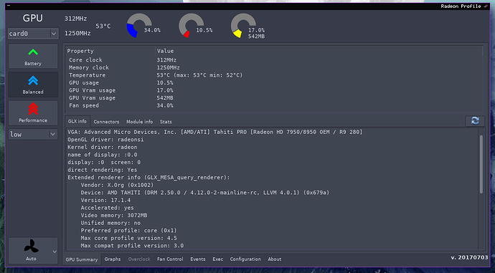Open the Configuration bottom tab
This screenshot has height=273, width=495.
tap(245, 259)
